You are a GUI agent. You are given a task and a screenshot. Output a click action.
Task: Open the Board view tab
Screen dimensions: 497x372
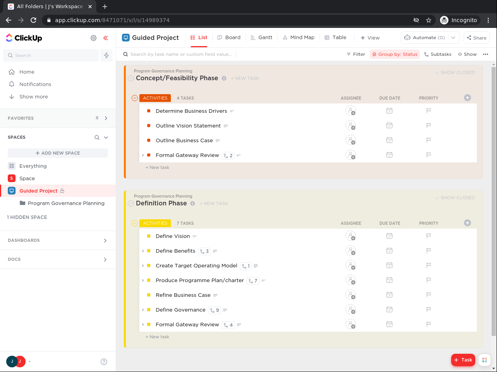pos(229,38)
